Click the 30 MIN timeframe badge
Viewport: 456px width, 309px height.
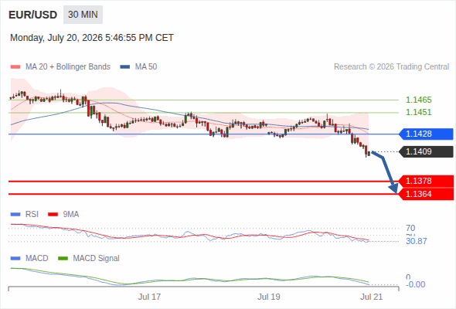tap(83, 15)
